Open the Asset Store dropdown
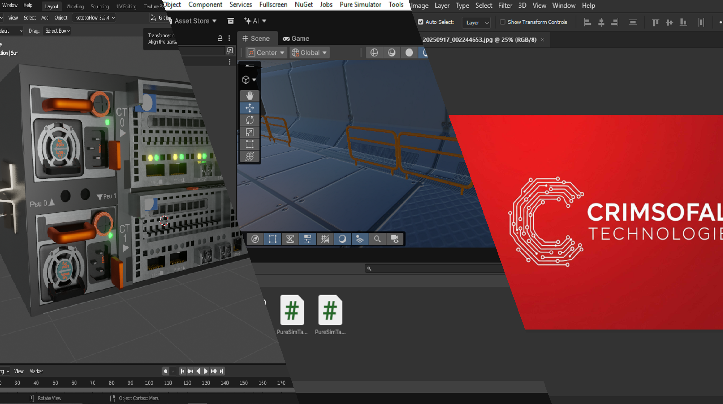Viewport: 723px width, 404px height. coord(195,21)
